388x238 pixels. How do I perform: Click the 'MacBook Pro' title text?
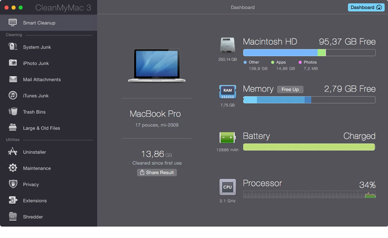155,114
